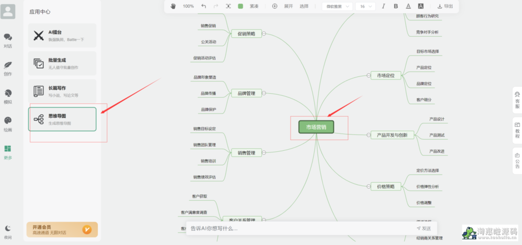Viewport: 522px width, 245px height.
Task: Open the text color picker
Action: pos(408,6)
